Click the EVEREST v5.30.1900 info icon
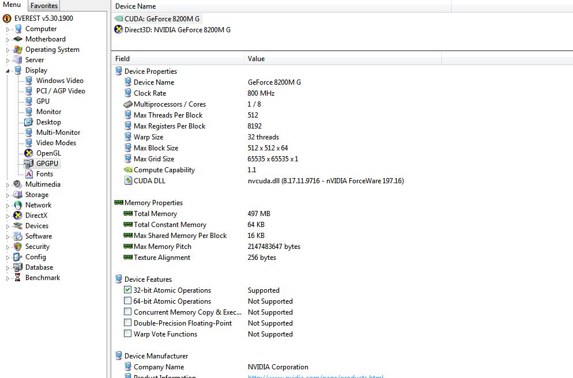 [x=7, y=18]
